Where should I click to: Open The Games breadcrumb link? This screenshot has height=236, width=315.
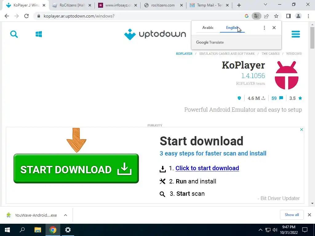pos(270,53)
